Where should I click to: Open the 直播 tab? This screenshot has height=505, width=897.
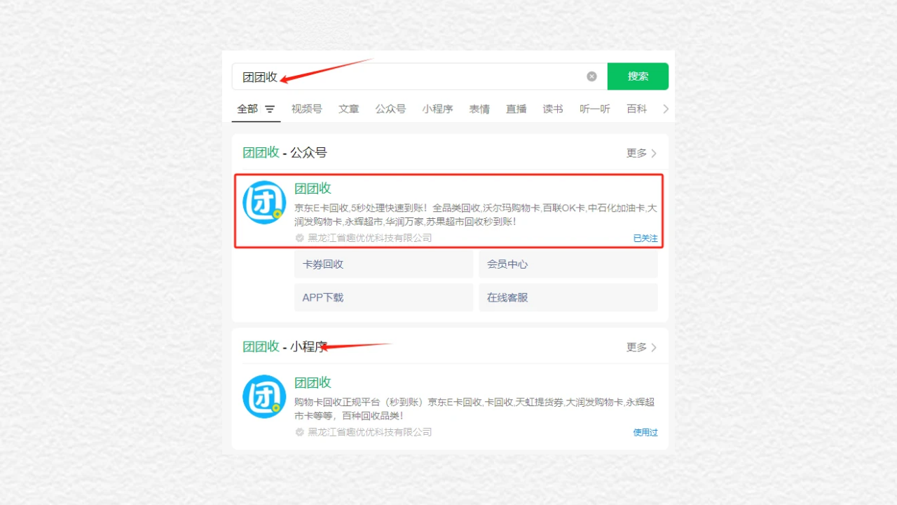point(516,109)
